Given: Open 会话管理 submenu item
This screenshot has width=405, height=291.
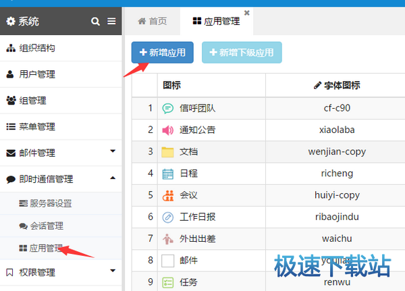Looking at the screenshot, I should (x=61, y=226).
